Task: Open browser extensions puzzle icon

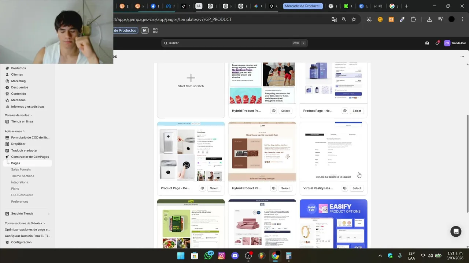Action: click(413, 19)
